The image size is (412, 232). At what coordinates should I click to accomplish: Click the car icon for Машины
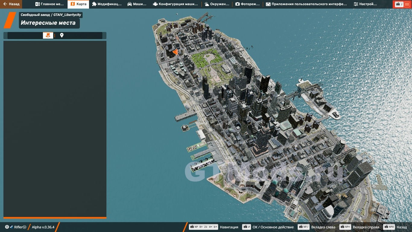point(130,4)
